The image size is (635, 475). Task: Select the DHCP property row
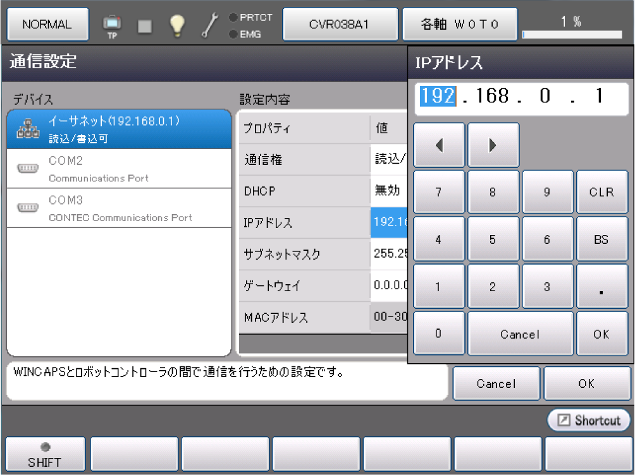(x=305, y=191)
